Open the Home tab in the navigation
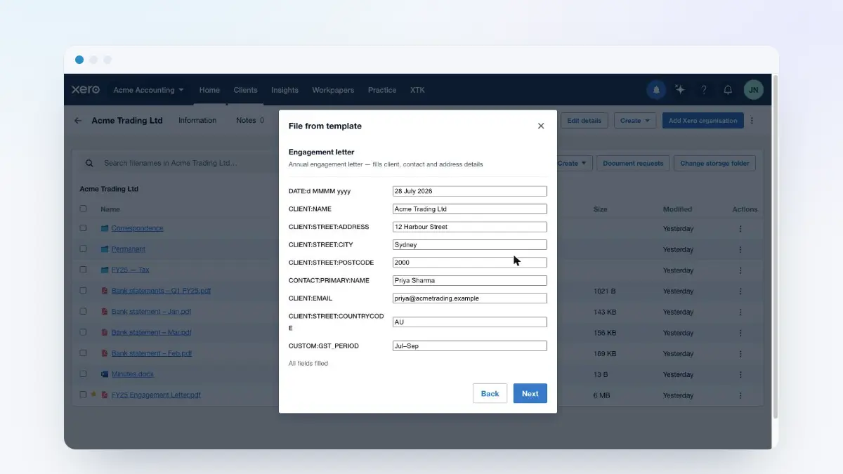Screen dimensions: 843x474 pyautogui.click(x=209, y=90)
